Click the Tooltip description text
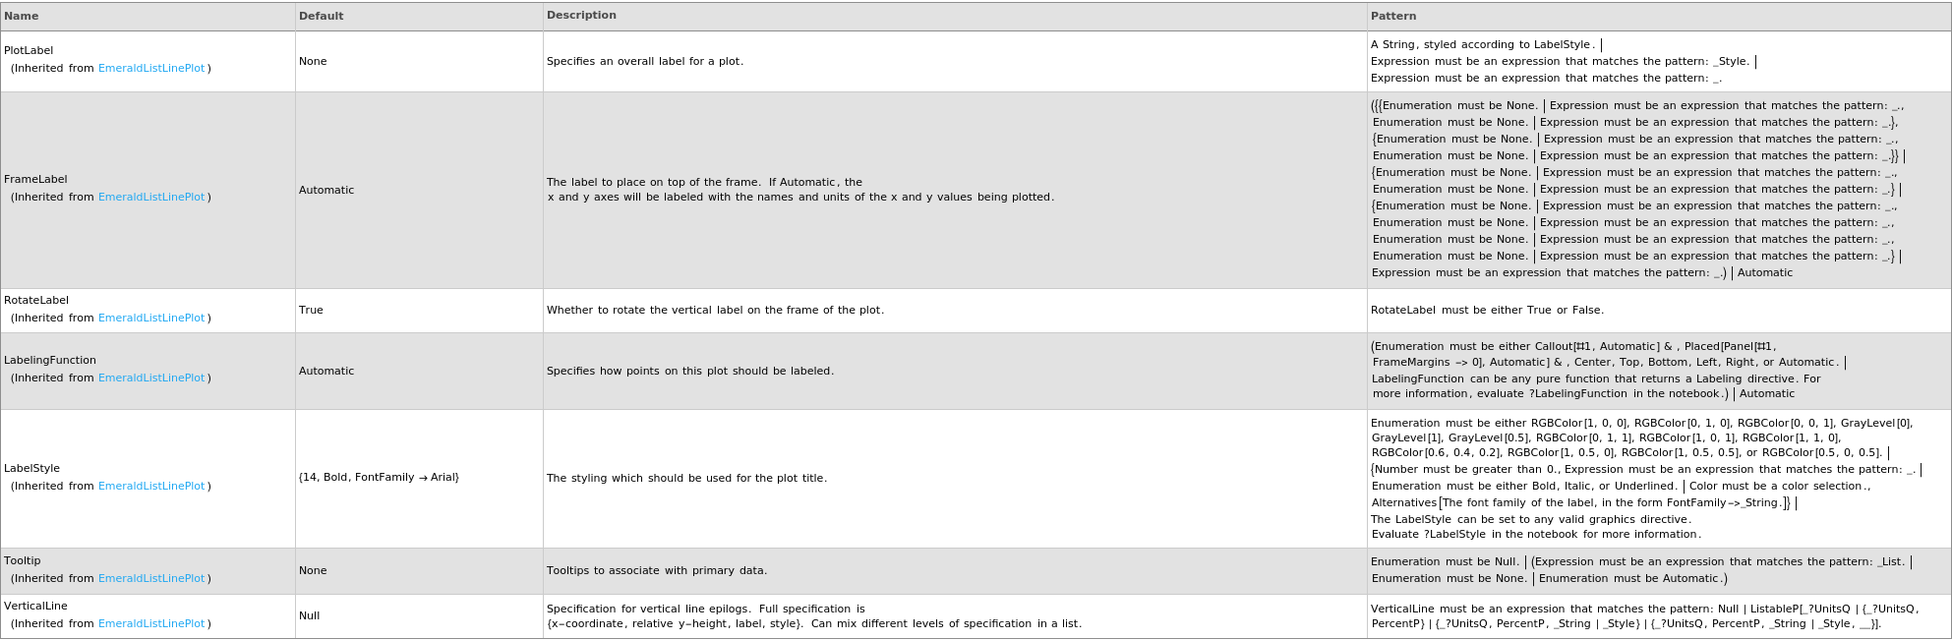Image resolution: width=1952 pixels, height=640 pixels. [656, 571]
